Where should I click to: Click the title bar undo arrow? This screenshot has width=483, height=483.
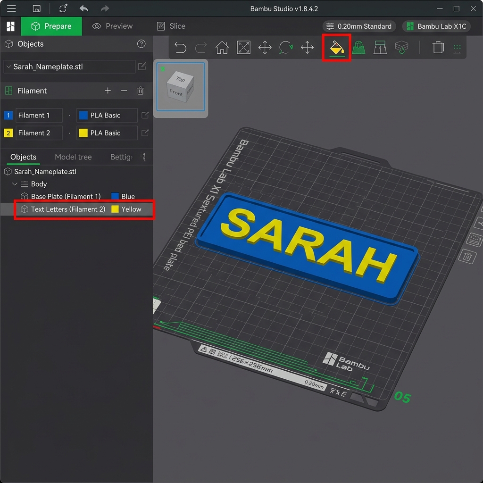84,8
